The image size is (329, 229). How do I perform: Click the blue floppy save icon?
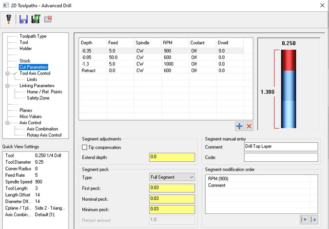click(x=23, y=19)
